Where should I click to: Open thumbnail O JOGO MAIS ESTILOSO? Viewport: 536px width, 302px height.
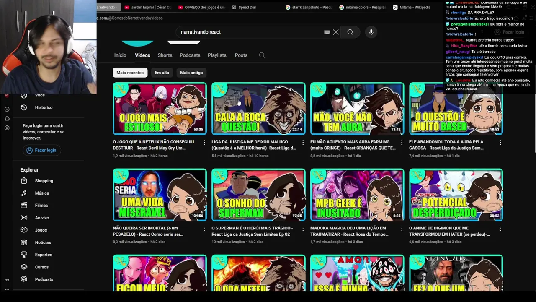coord(160,109)
